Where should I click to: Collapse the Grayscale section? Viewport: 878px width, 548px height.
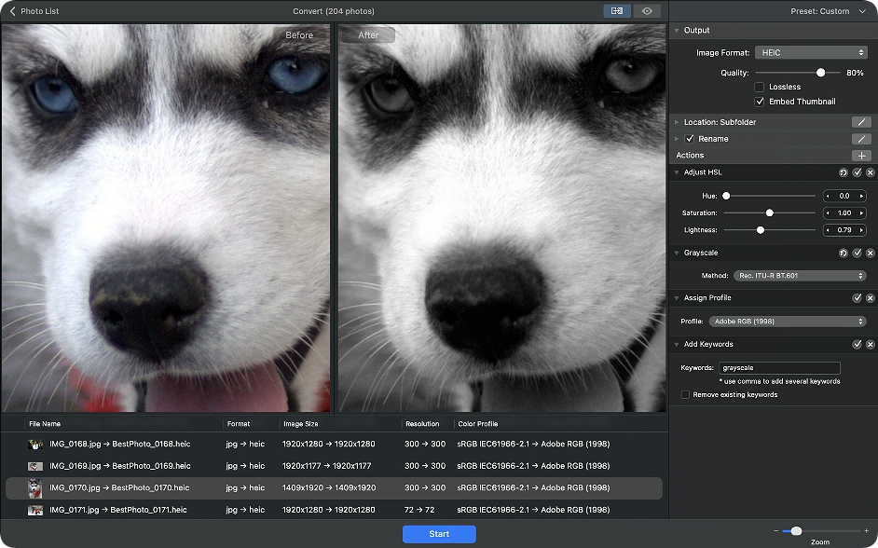(x=677, y=253)
